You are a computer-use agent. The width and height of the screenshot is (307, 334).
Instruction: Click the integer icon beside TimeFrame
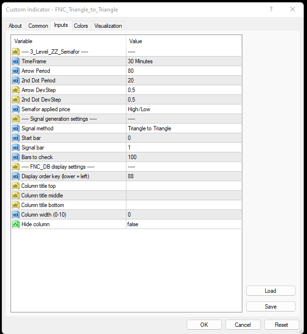click(x=16, y=61)
